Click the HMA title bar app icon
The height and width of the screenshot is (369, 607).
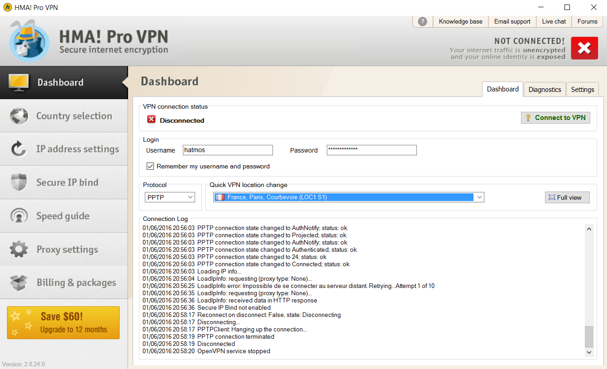click(x=7, y=7)
